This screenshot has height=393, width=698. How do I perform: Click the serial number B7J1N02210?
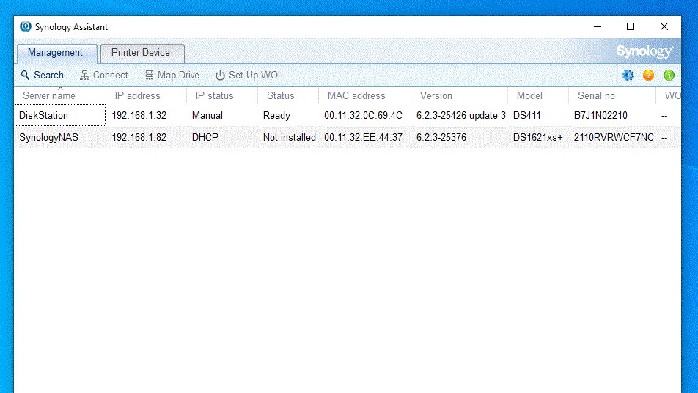(600, 116)
